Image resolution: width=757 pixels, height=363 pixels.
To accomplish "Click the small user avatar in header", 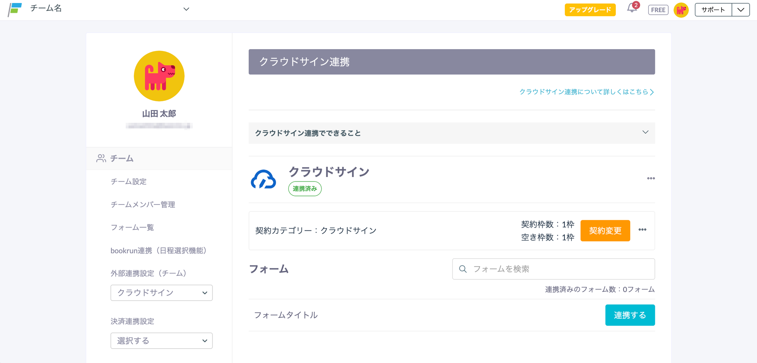I will (681, 10).
